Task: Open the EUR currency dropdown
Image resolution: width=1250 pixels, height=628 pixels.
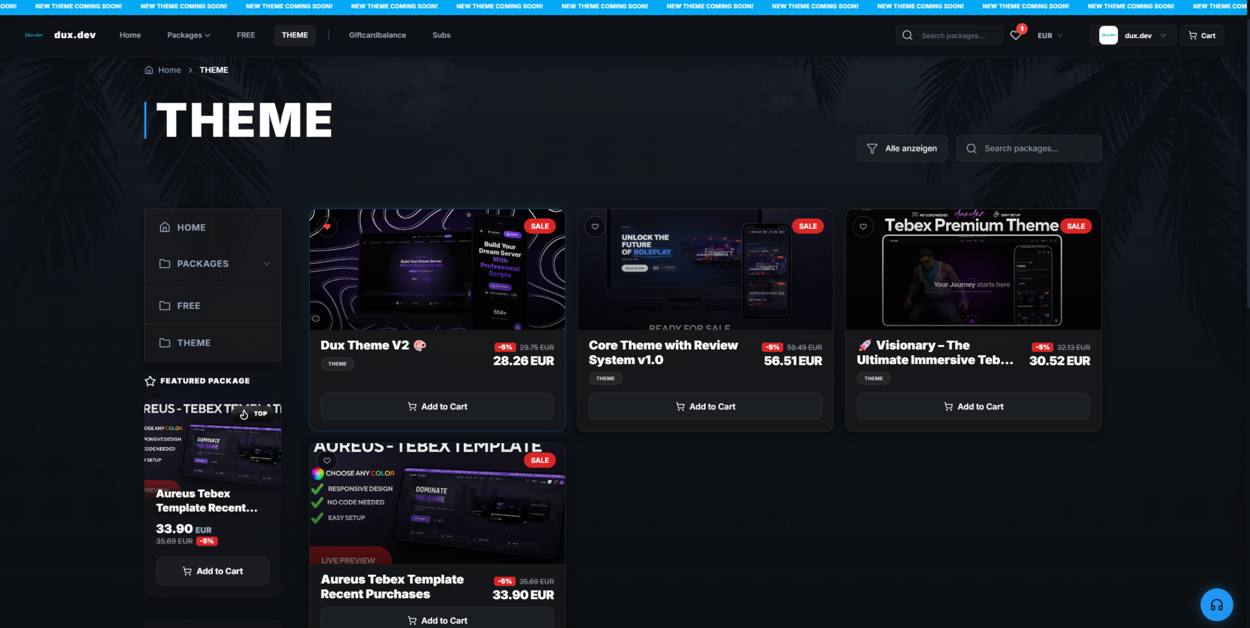Action: 1050,36
